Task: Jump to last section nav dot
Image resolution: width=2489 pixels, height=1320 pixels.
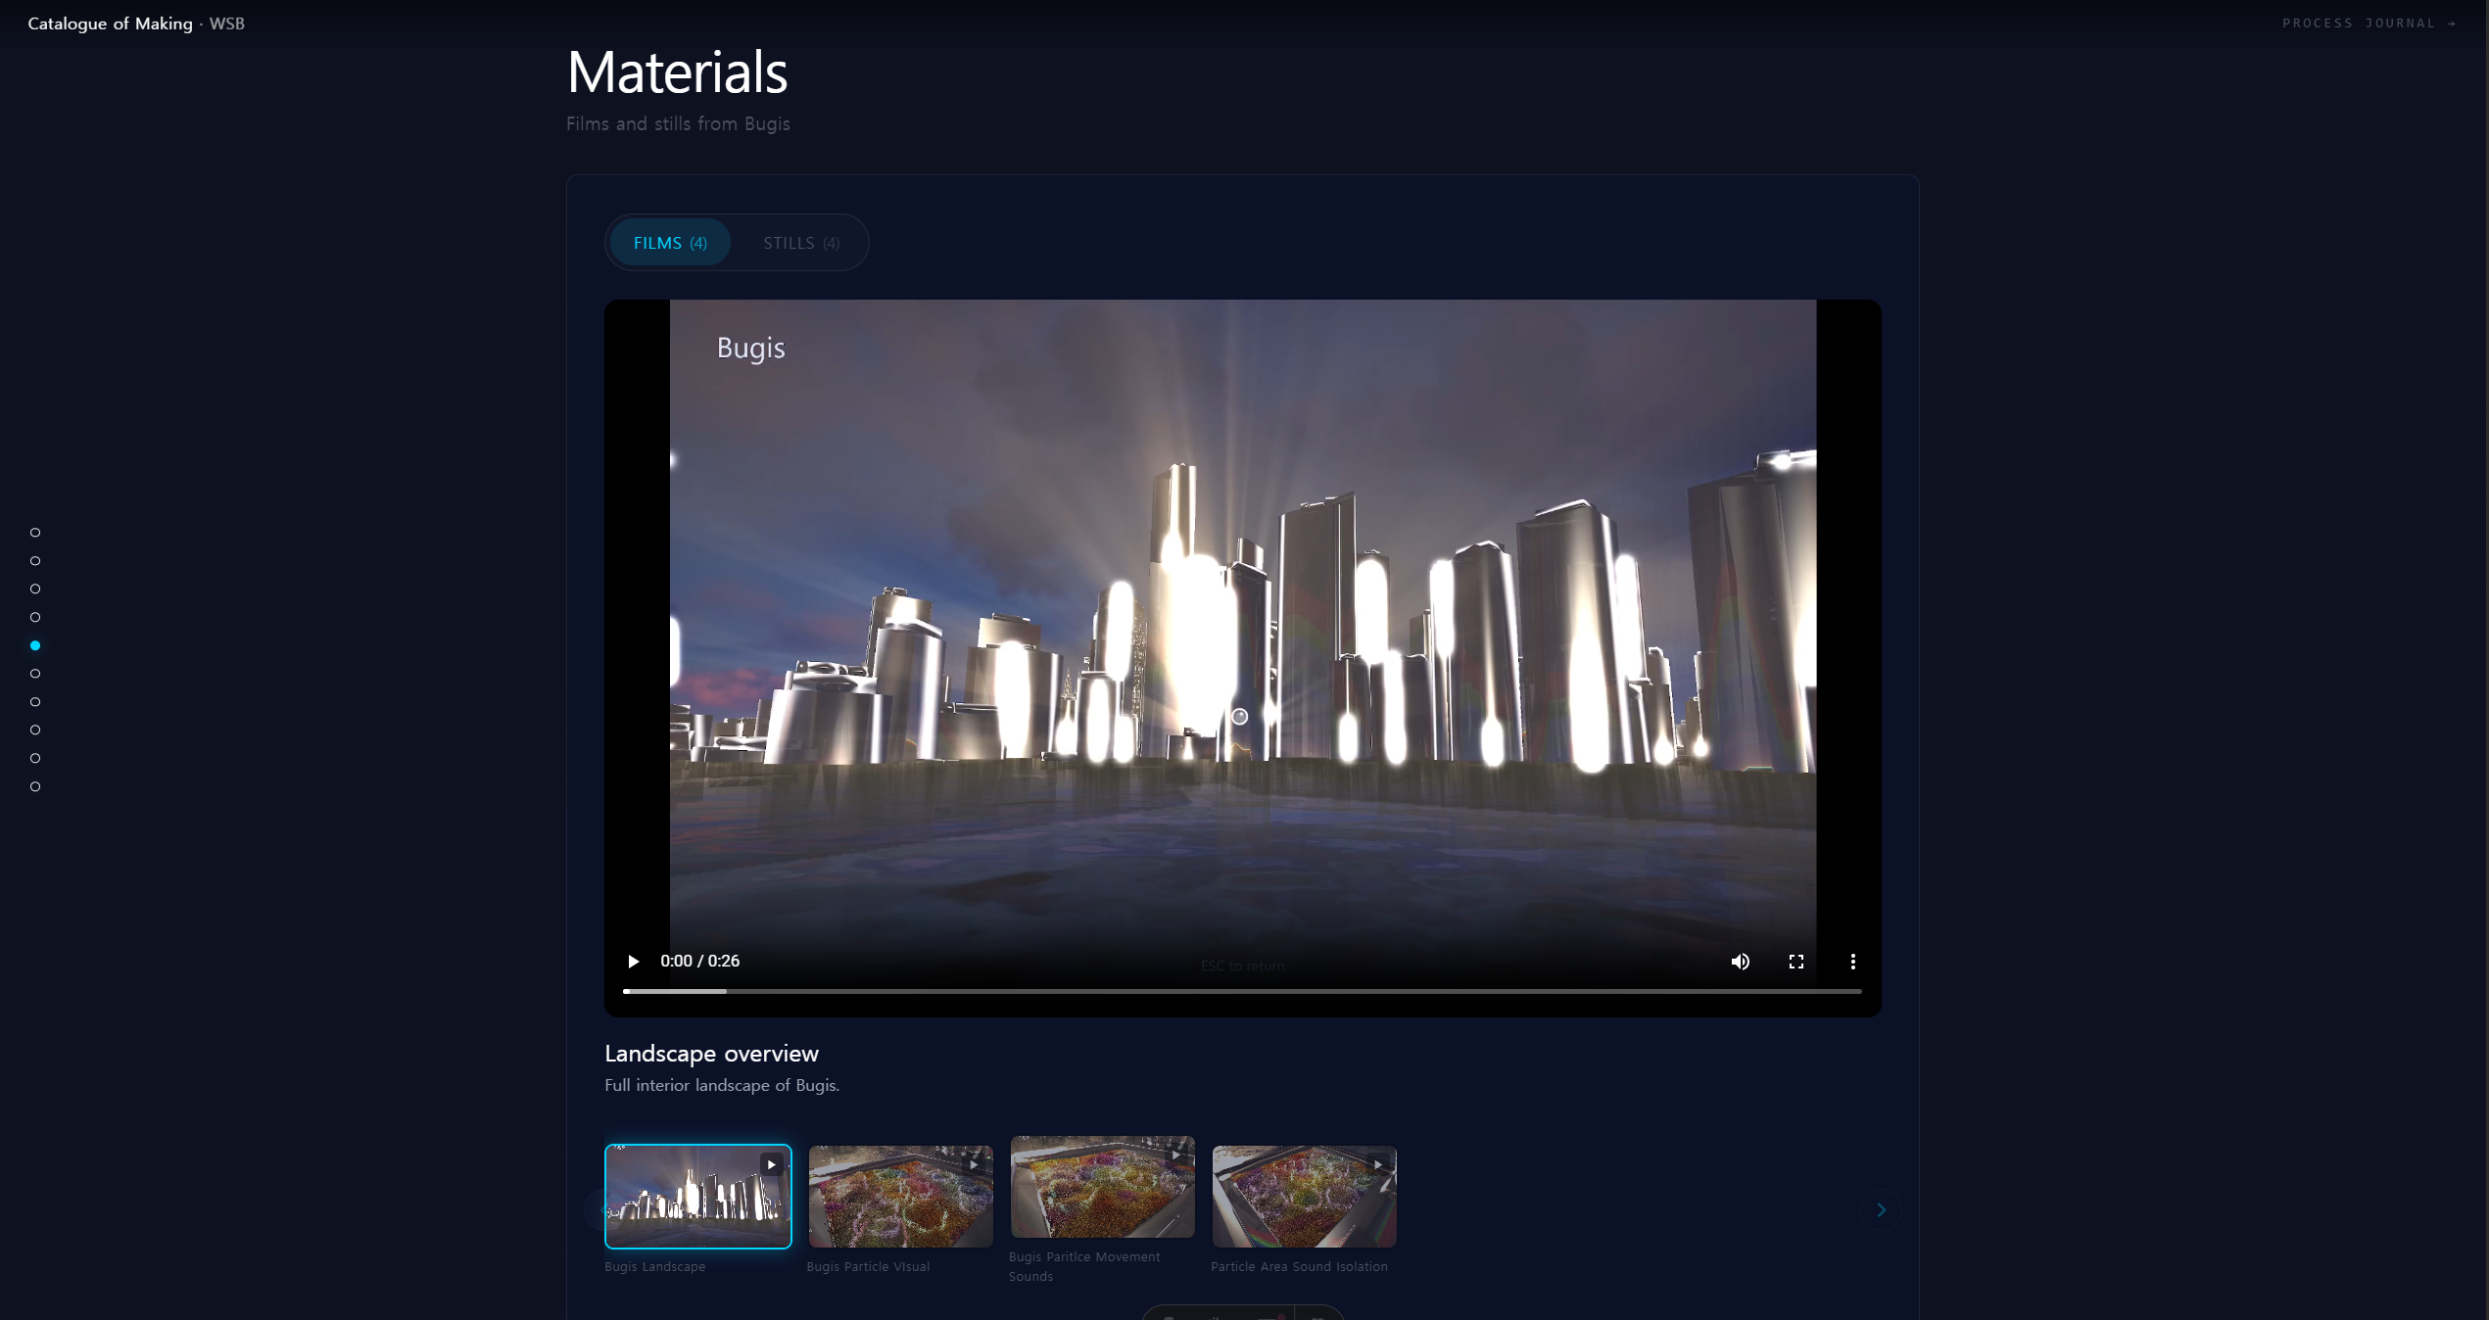Action: tap(35, 787)
